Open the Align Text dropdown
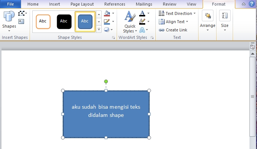This screenshot has width=257, height=149. coord(173,22)
